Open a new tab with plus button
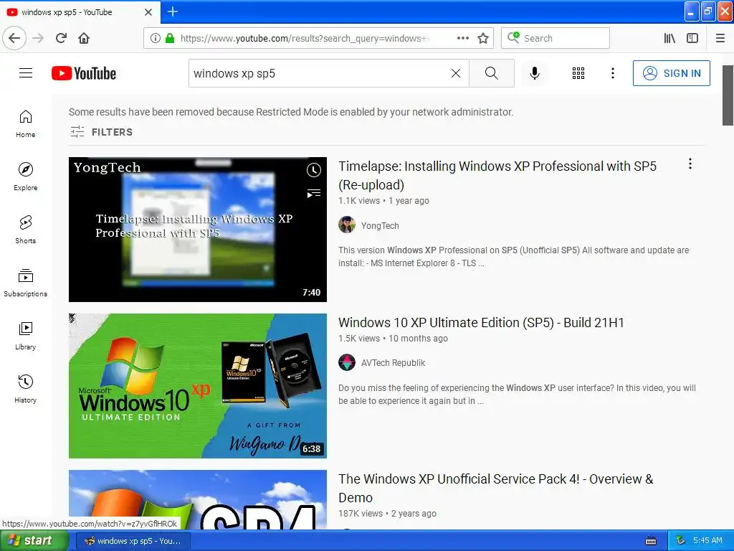The width and height of the screenshot is (734, 551). [x=172, y=11]
